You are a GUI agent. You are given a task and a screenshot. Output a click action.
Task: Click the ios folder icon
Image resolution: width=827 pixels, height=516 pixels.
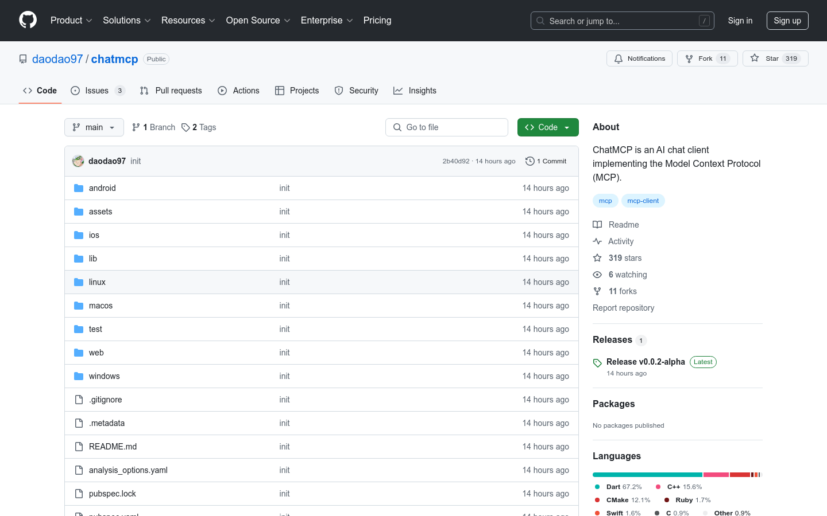pos(79,235)
